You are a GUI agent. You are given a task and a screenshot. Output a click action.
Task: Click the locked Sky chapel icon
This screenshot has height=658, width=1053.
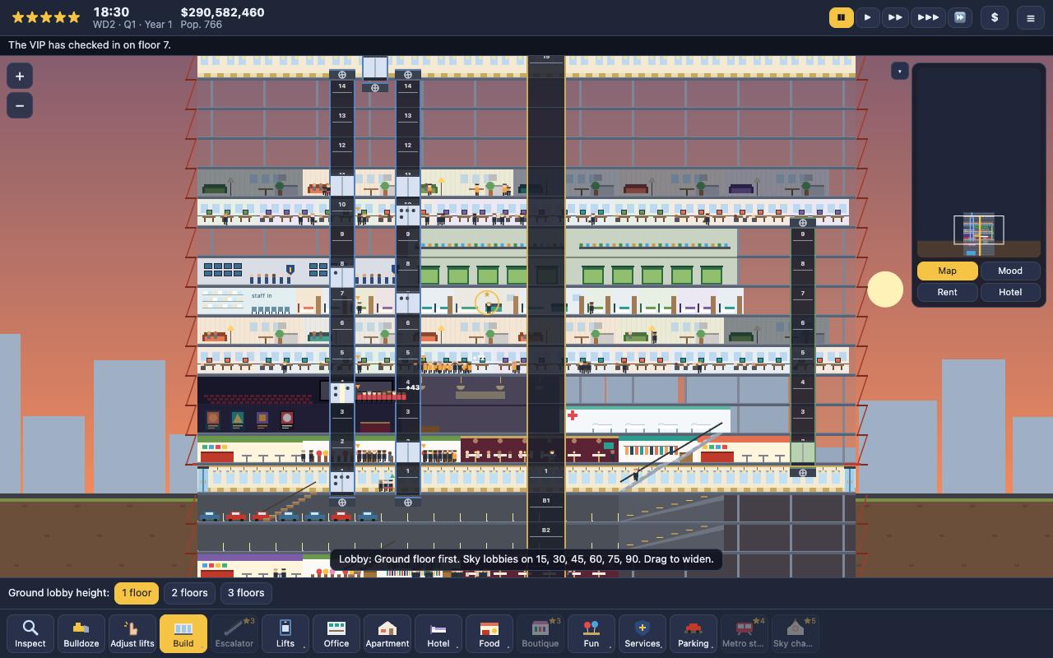click(x=796, y=633)
